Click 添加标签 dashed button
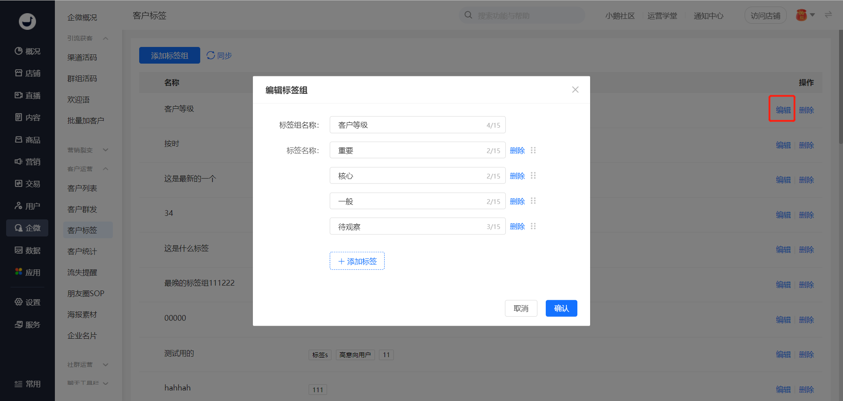The width and height of the screenshot is (843, 401). coord(357,261)
